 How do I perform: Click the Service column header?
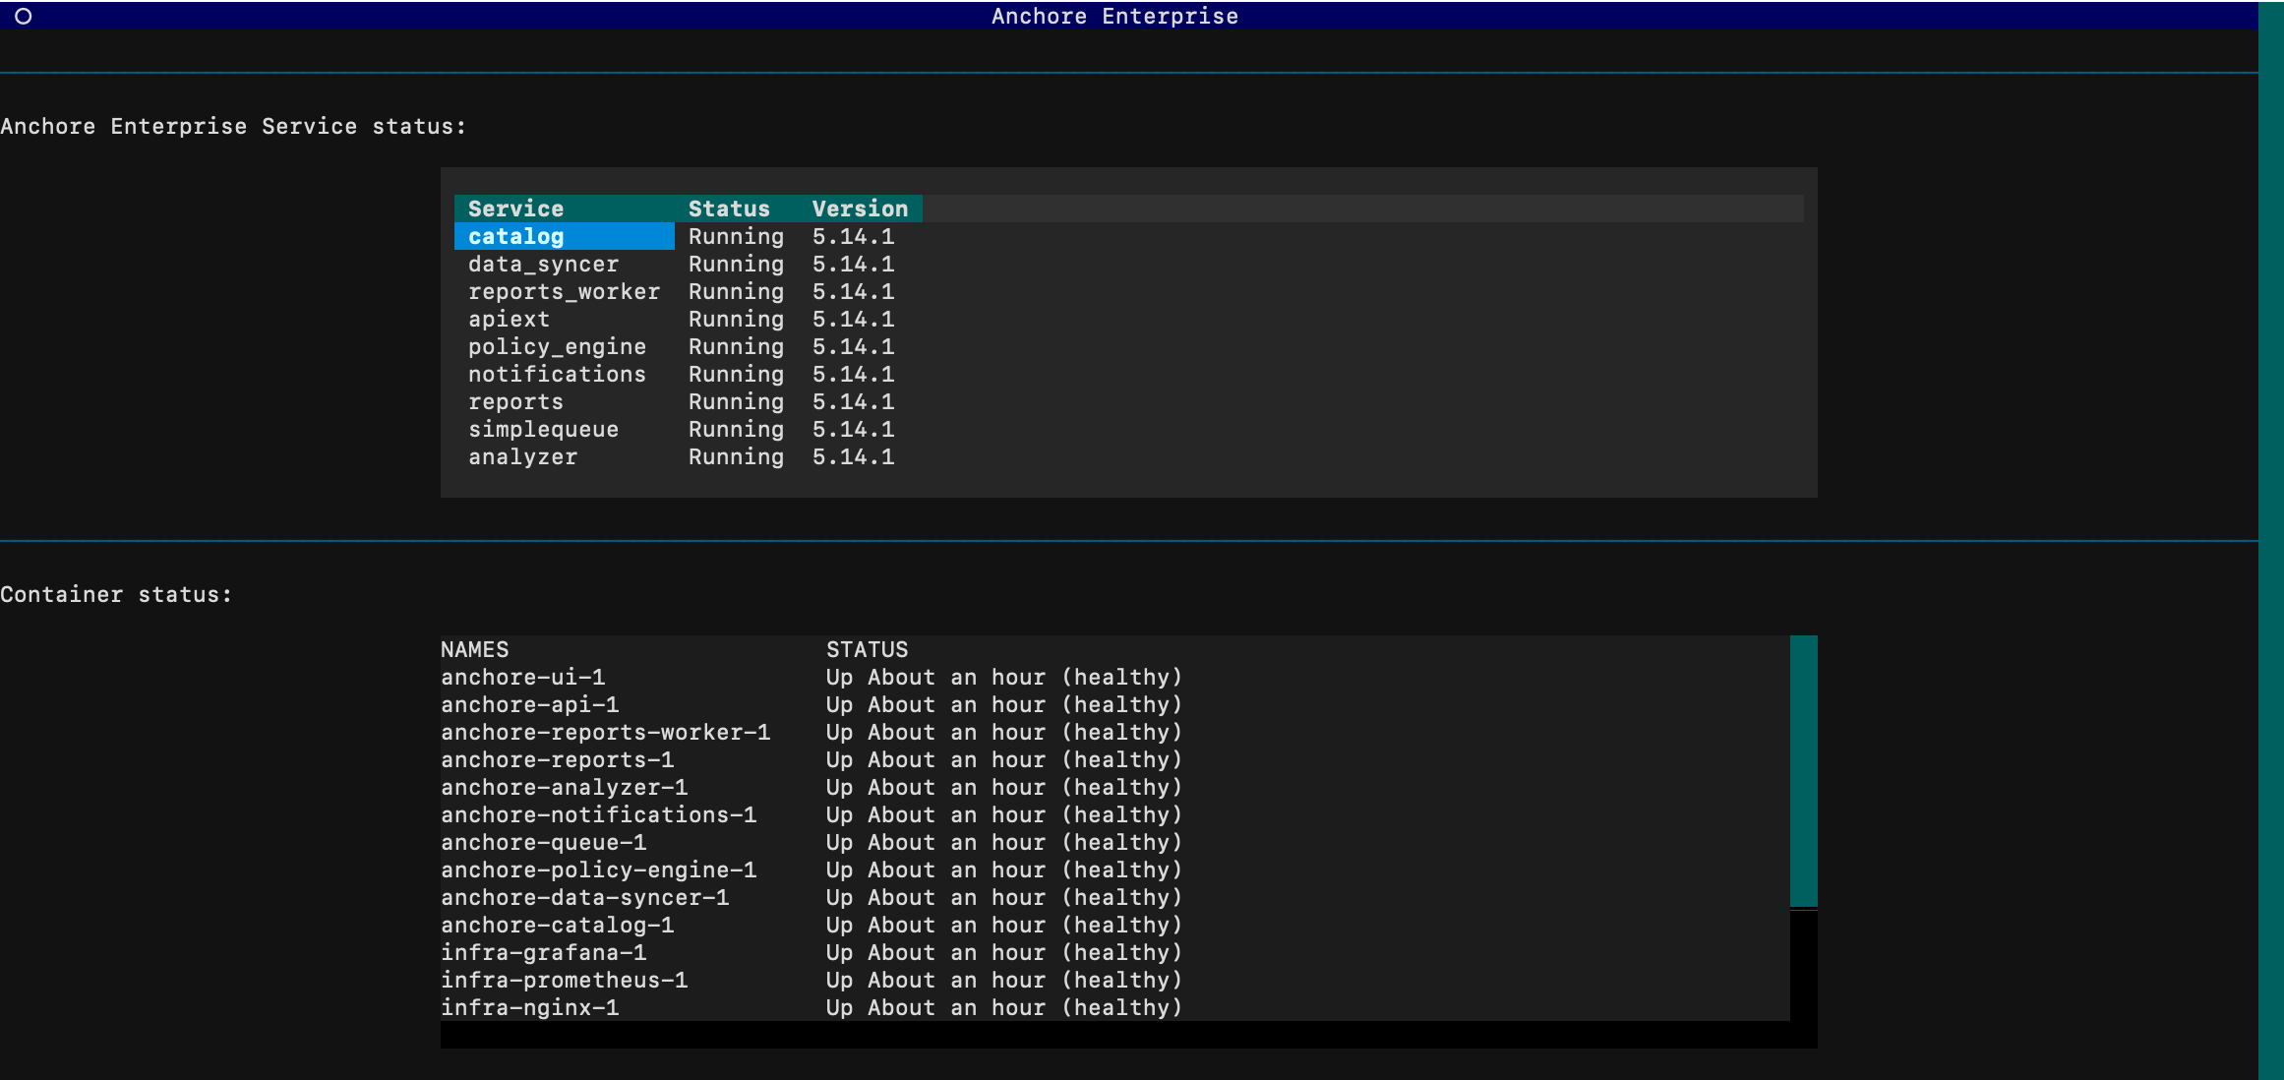[x=515, y=209]
